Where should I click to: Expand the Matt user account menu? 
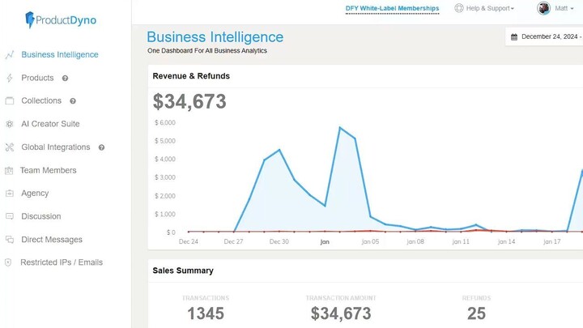tap(564, 8)
